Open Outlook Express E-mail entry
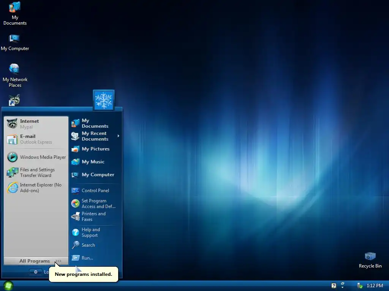389x291 pixels. coord(36,139)
